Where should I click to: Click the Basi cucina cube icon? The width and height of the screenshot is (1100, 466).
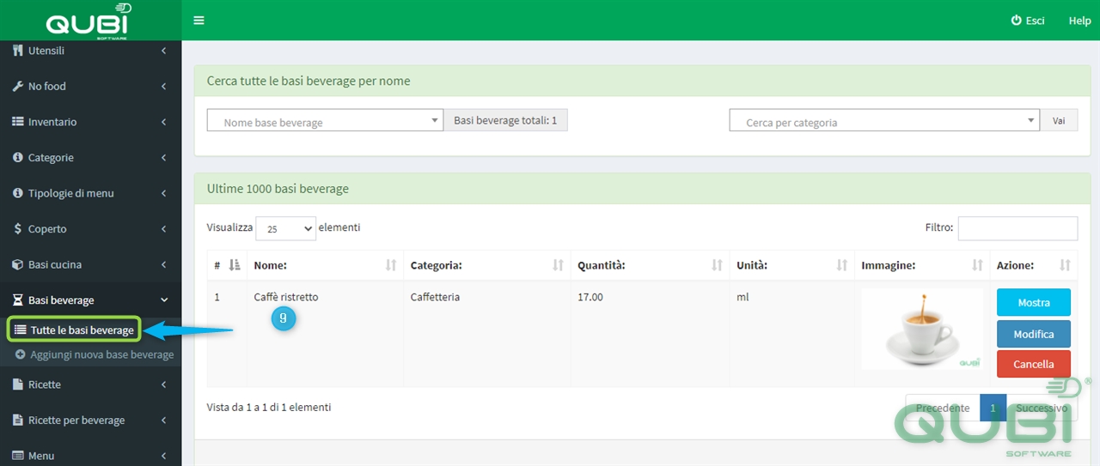coord(18,264)
